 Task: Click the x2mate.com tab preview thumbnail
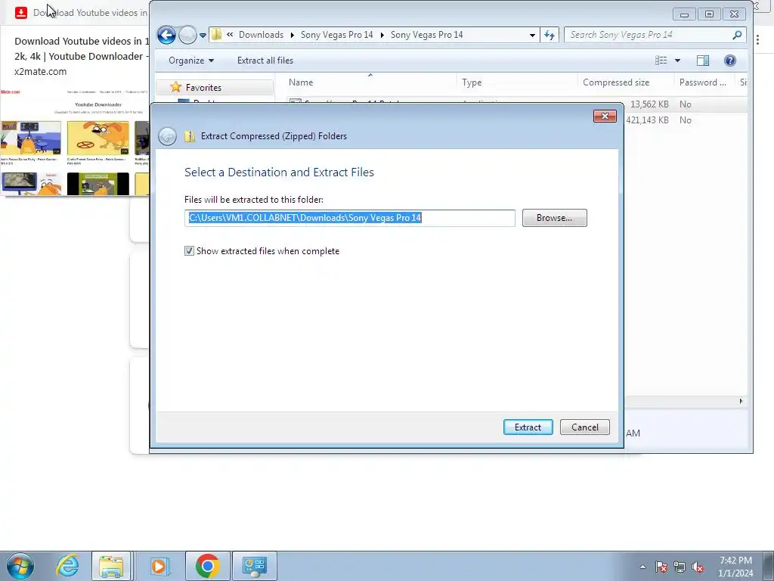[x=75, y=141]
